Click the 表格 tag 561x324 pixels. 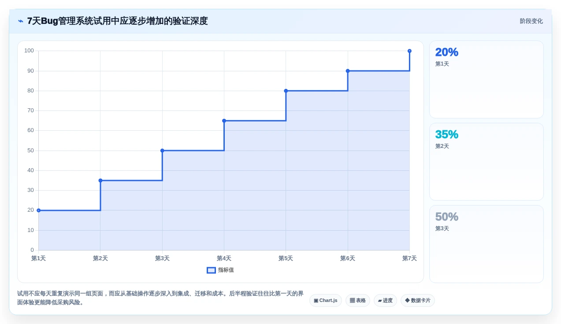point(358,301)
